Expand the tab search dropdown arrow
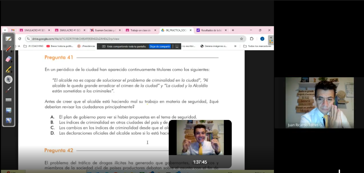The height and width of the screenshot is (173, 364). pyautogui.click(x=5, y=30)
